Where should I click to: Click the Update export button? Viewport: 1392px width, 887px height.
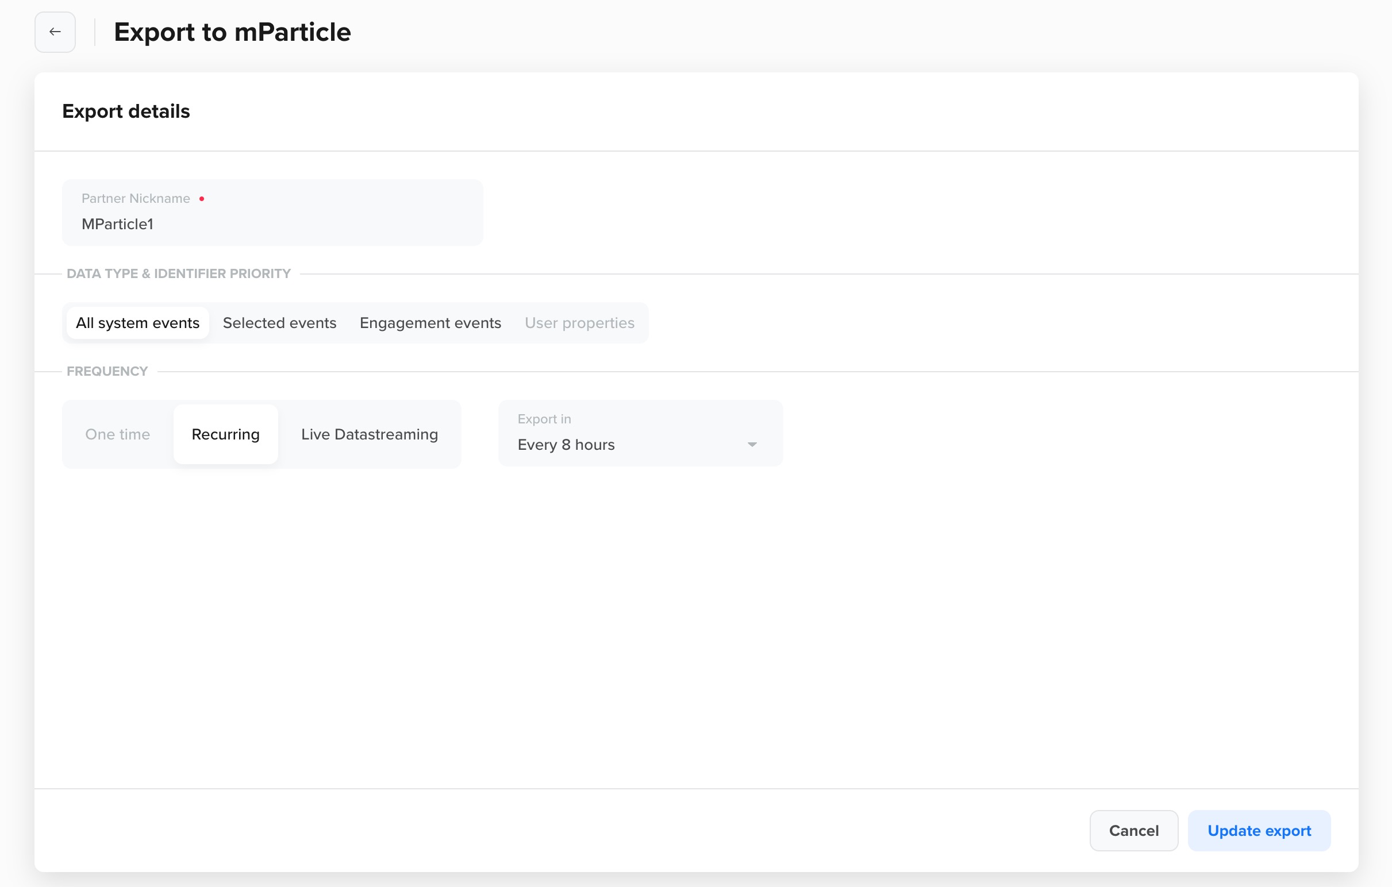(x=1259, y=830)
